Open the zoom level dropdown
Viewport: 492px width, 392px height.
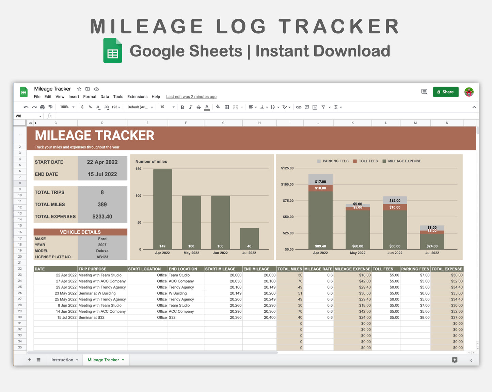click(x=67, y=107)
